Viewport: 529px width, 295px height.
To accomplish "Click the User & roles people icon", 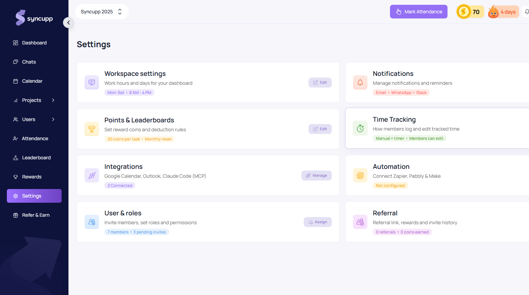I will (92, 222).
